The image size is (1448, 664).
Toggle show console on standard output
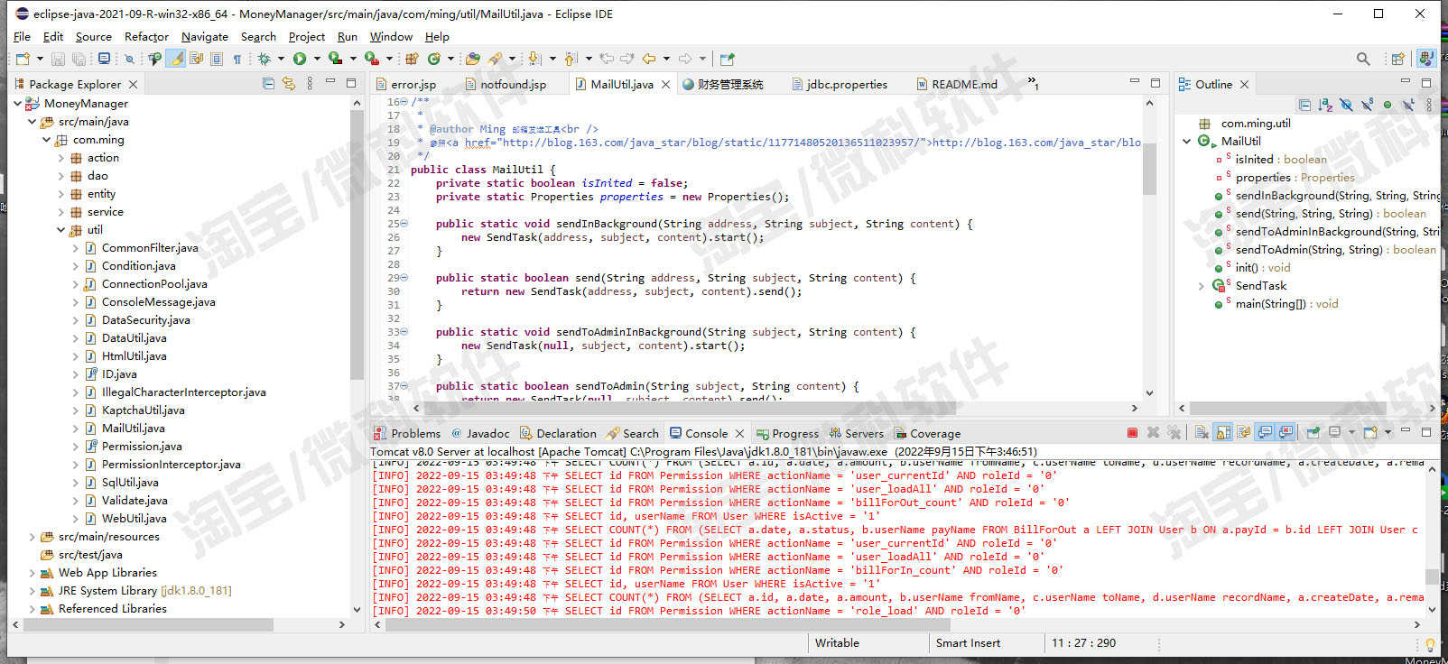[1265, 433]
